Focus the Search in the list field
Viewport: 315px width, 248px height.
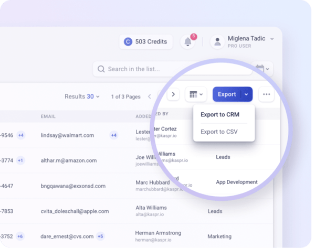[172, 69]
